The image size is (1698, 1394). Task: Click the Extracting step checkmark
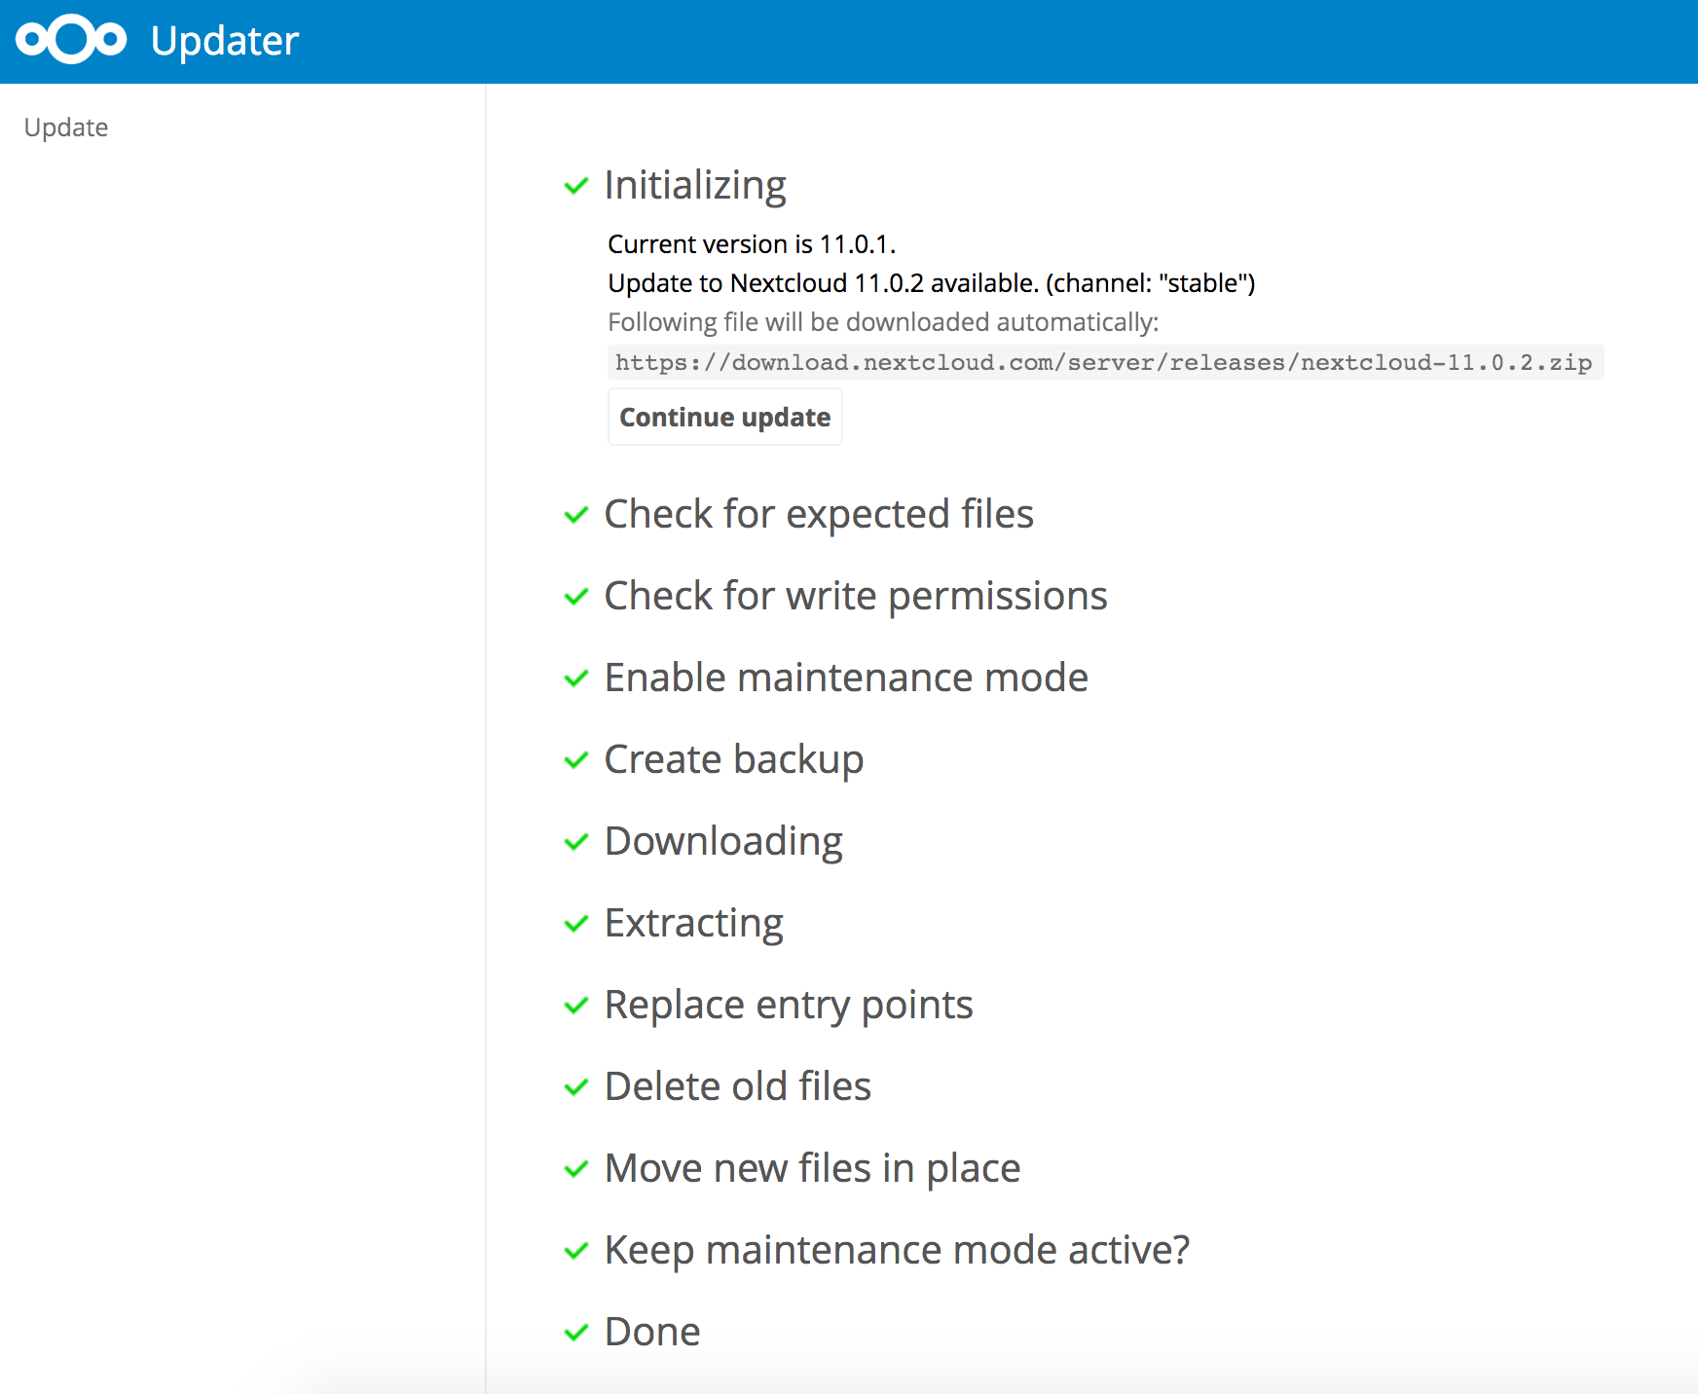pyautogui.click(x=576, y=923)
